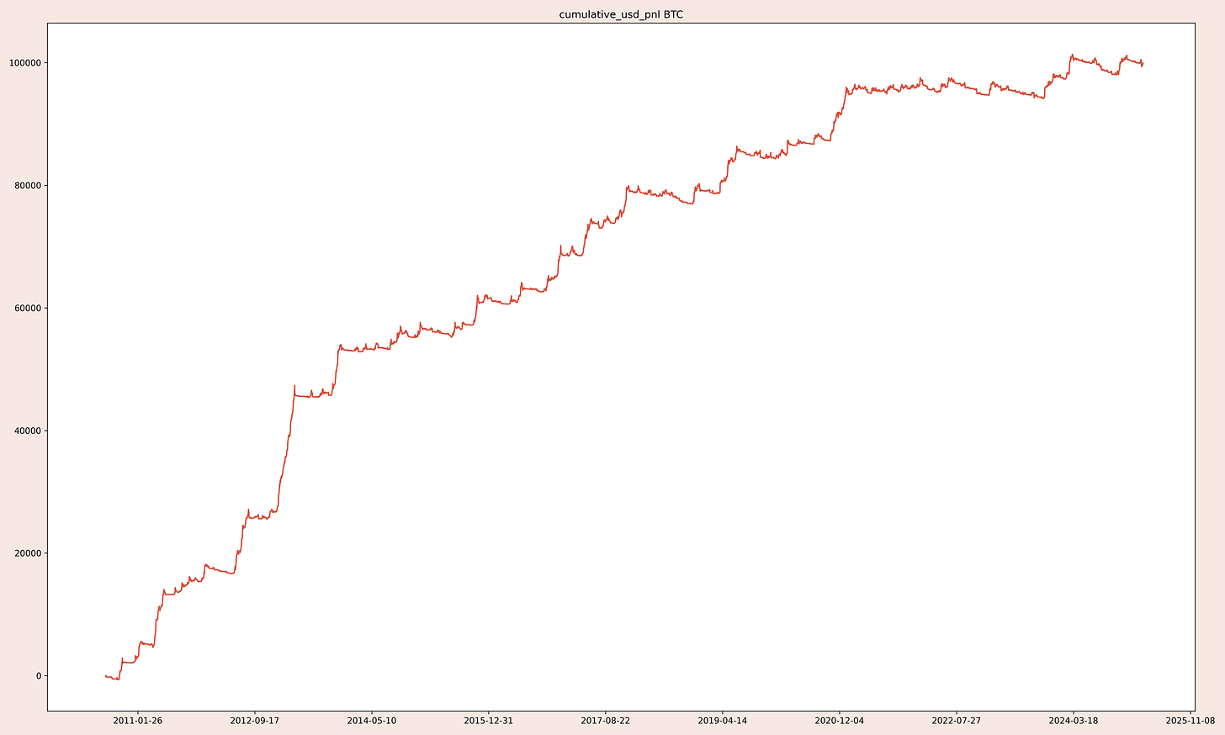Viewport: 1225px width, 735px height.
Task: Click the 0 y-axis tick label
Action: click(x=40, y=676)
